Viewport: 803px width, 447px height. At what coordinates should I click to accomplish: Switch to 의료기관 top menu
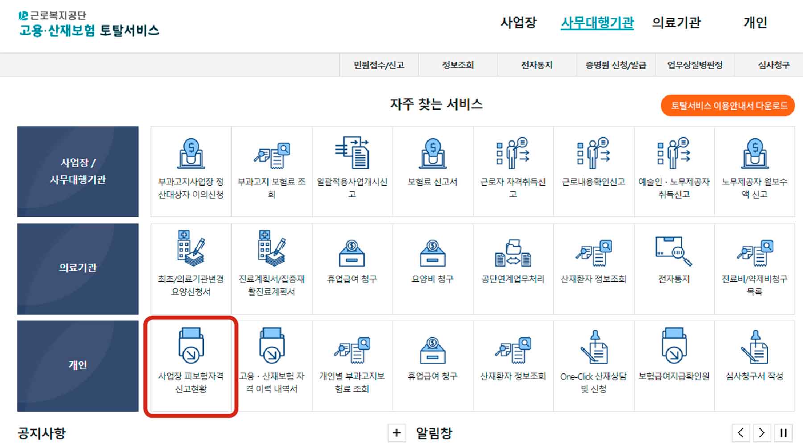pos(676,22)
